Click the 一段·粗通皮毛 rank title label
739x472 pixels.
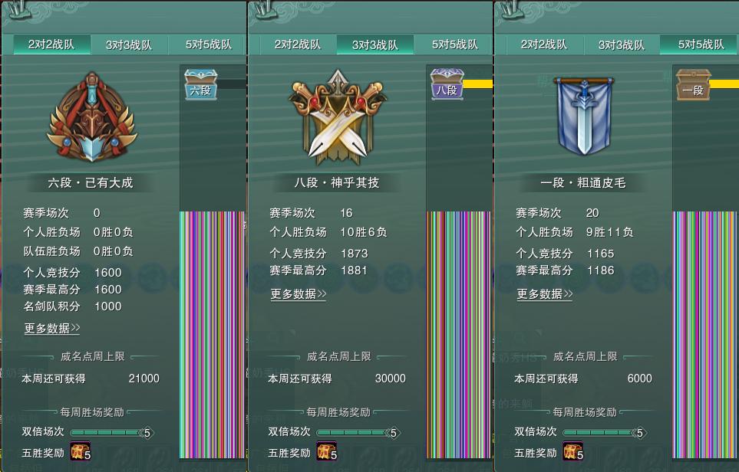click(x=583, y=182)
